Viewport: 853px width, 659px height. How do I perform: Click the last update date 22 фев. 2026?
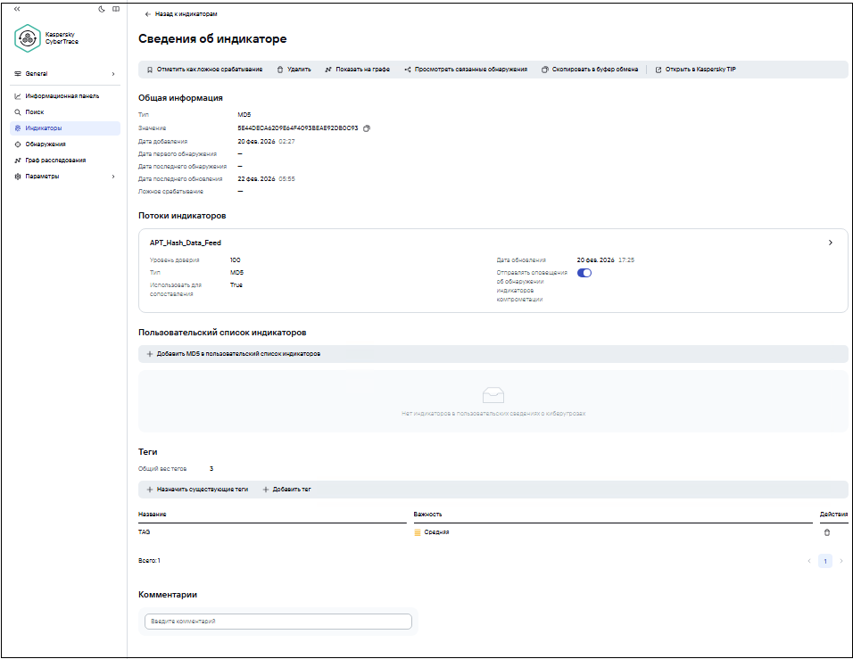click(x=256, y=179)
